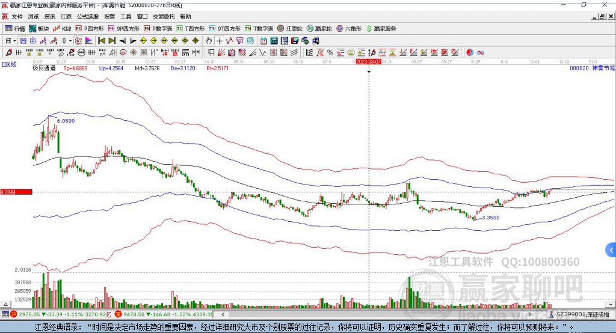Image resolution: width=616 pixels, height=333 pixels.
Task: Click the right scroll arrow of horizontal scrollbar
Action: click(529, 314)
